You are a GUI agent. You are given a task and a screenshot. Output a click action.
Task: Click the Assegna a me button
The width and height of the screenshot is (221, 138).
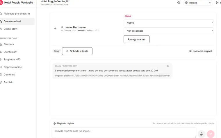click(x=136, y=39)
